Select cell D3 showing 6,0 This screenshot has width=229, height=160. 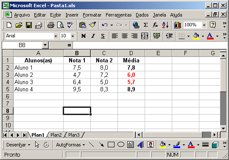[131, 75]
